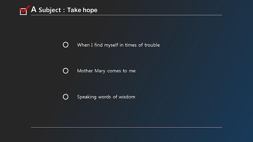Click the word 'Mother' in second bullet

[x=85, y=71]
